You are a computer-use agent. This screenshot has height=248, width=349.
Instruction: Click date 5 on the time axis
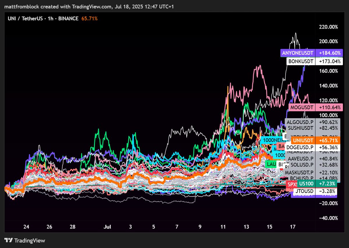point(154,227)
